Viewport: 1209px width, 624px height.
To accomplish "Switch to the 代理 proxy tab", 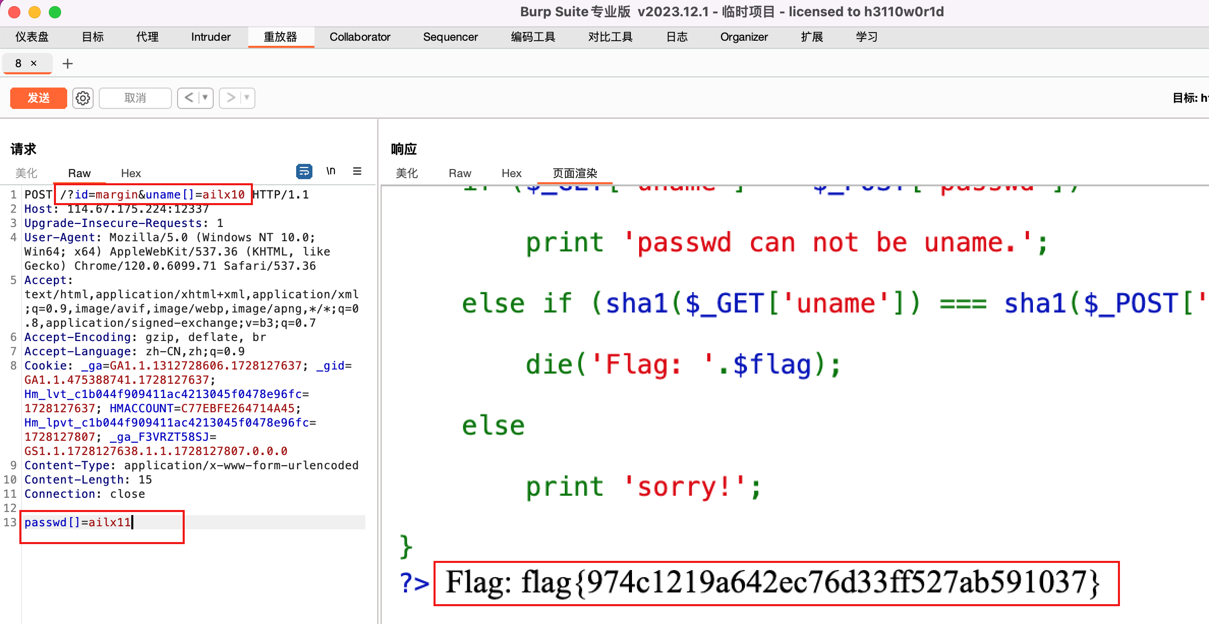I will click(x=147, y=37).
